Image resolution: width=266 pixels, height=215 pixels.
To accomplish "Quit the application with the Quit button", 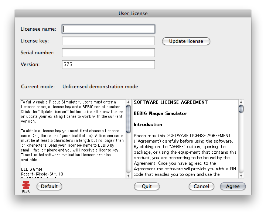I will coord(147,186).
